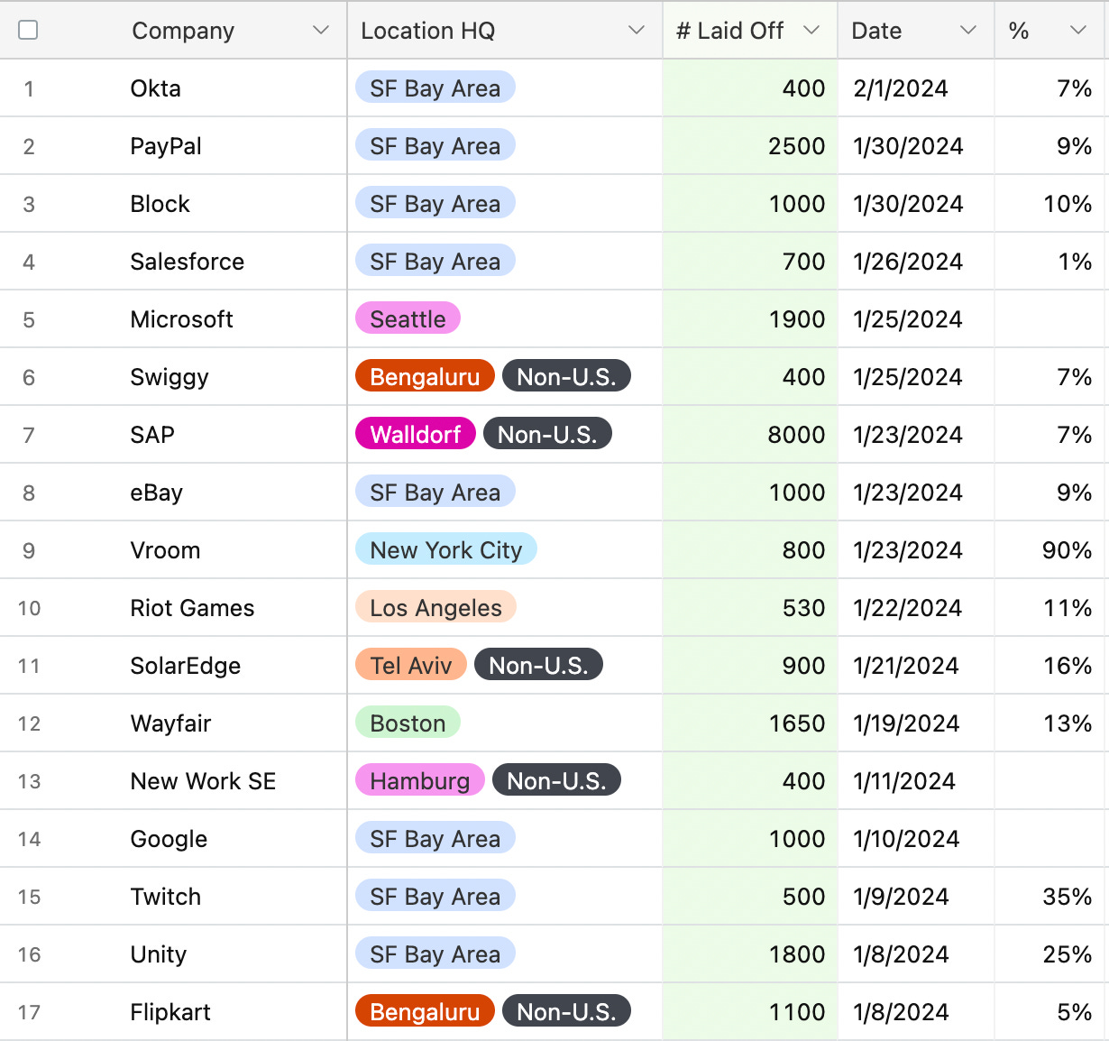Select the 1/11/2024 date cell

coord(916,781)
